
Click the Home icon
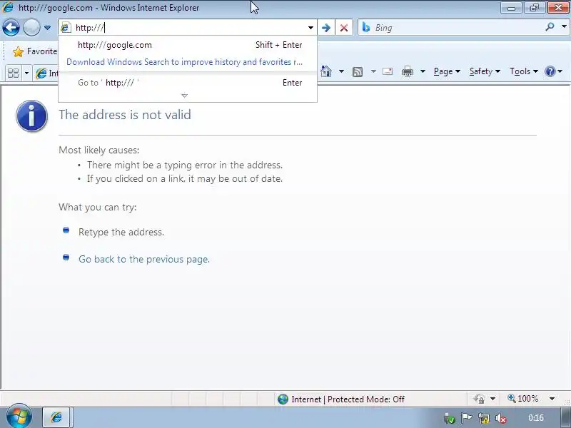click(x=326, y=71)
